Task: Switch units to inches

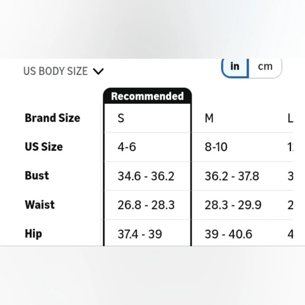Action: tap(235, 66)
